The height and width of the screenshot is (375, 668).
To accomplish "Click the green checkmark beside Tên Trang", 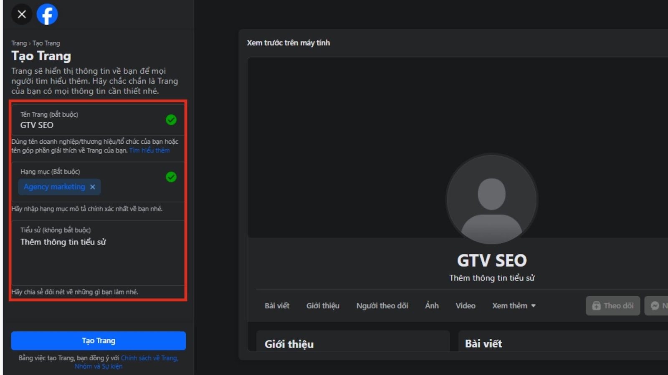I will [171, 120].
